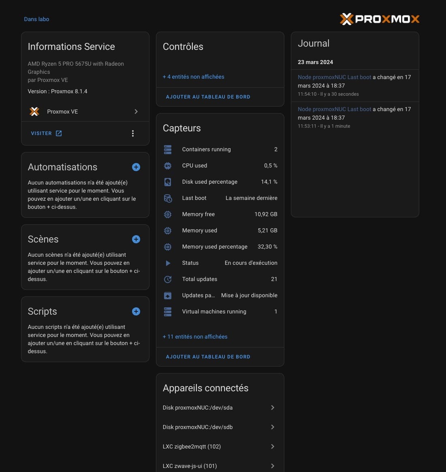Add a new script with plus icon
The height and width of the screenshot is (472, 446).
[136, 311]
